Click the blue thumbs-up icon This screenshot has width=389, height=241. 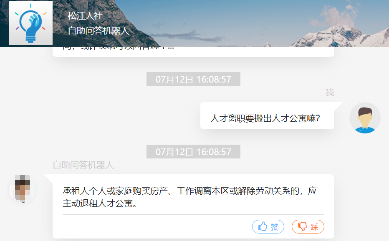(x=263, y=226)
